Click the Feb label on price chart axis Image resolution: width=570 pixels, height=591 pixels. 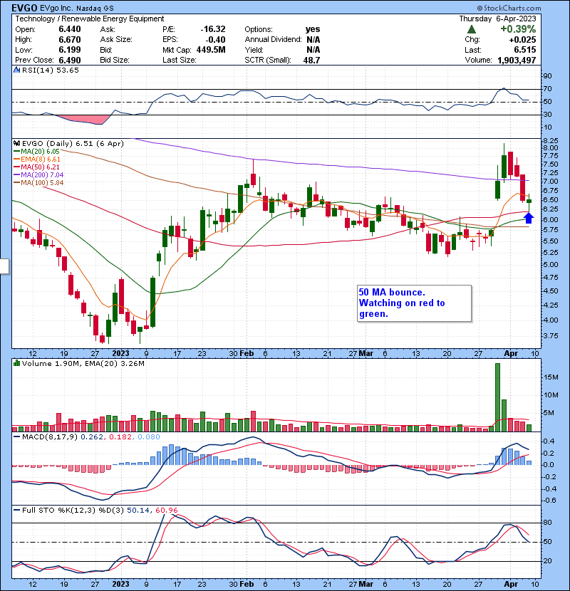pyautogui.click(x=247, y=354)
